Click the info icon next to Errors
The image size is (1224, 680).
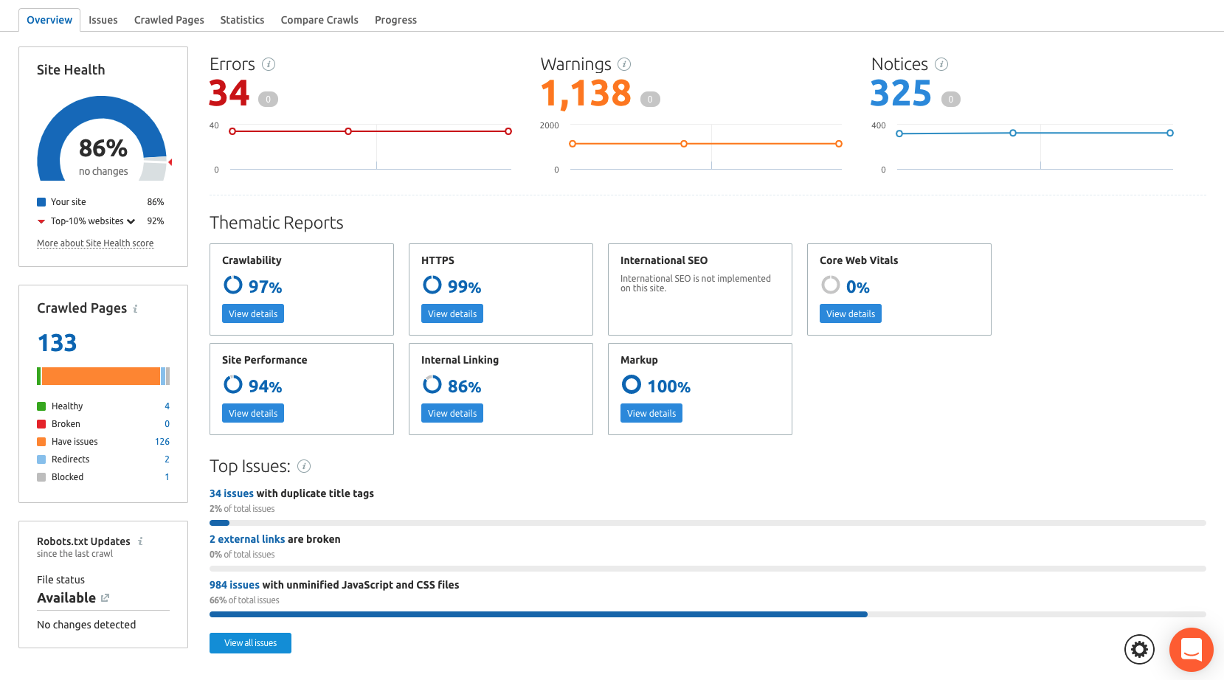tap(269, 64)
